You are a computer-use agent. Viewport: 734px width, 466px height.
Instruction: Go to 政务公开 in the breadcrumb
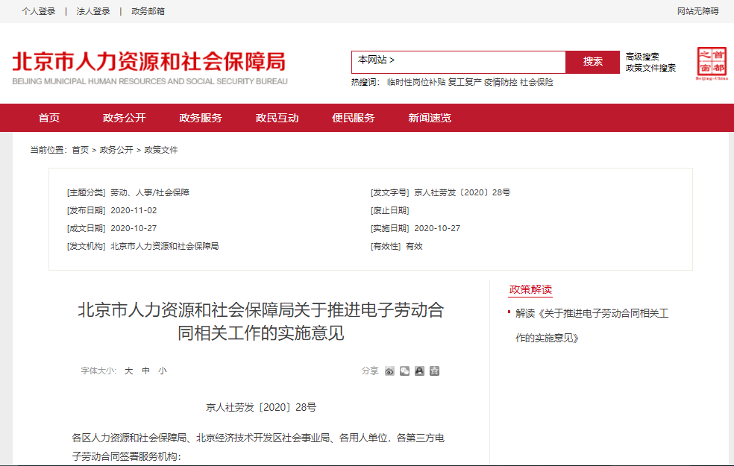[x=116, y=150]
